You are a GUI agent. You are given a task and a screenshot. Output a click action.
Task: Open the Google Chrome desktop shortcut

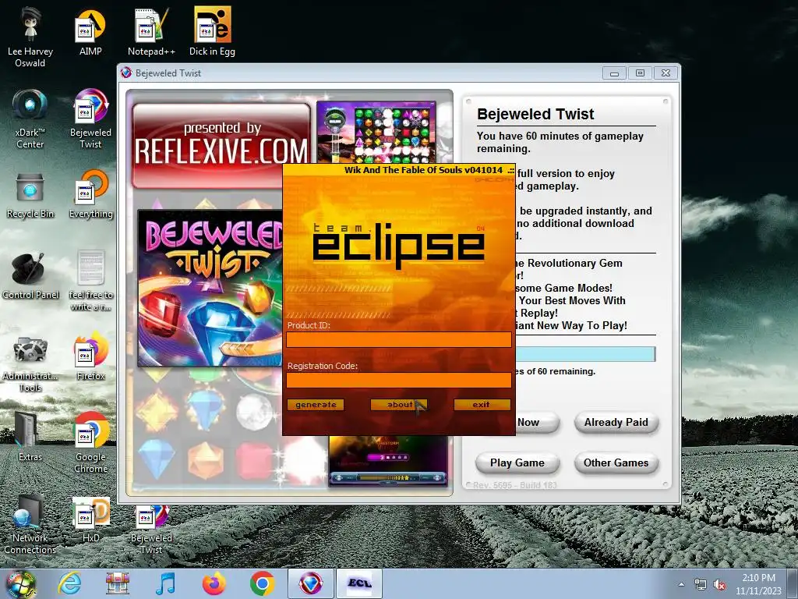tap(90, 442)
